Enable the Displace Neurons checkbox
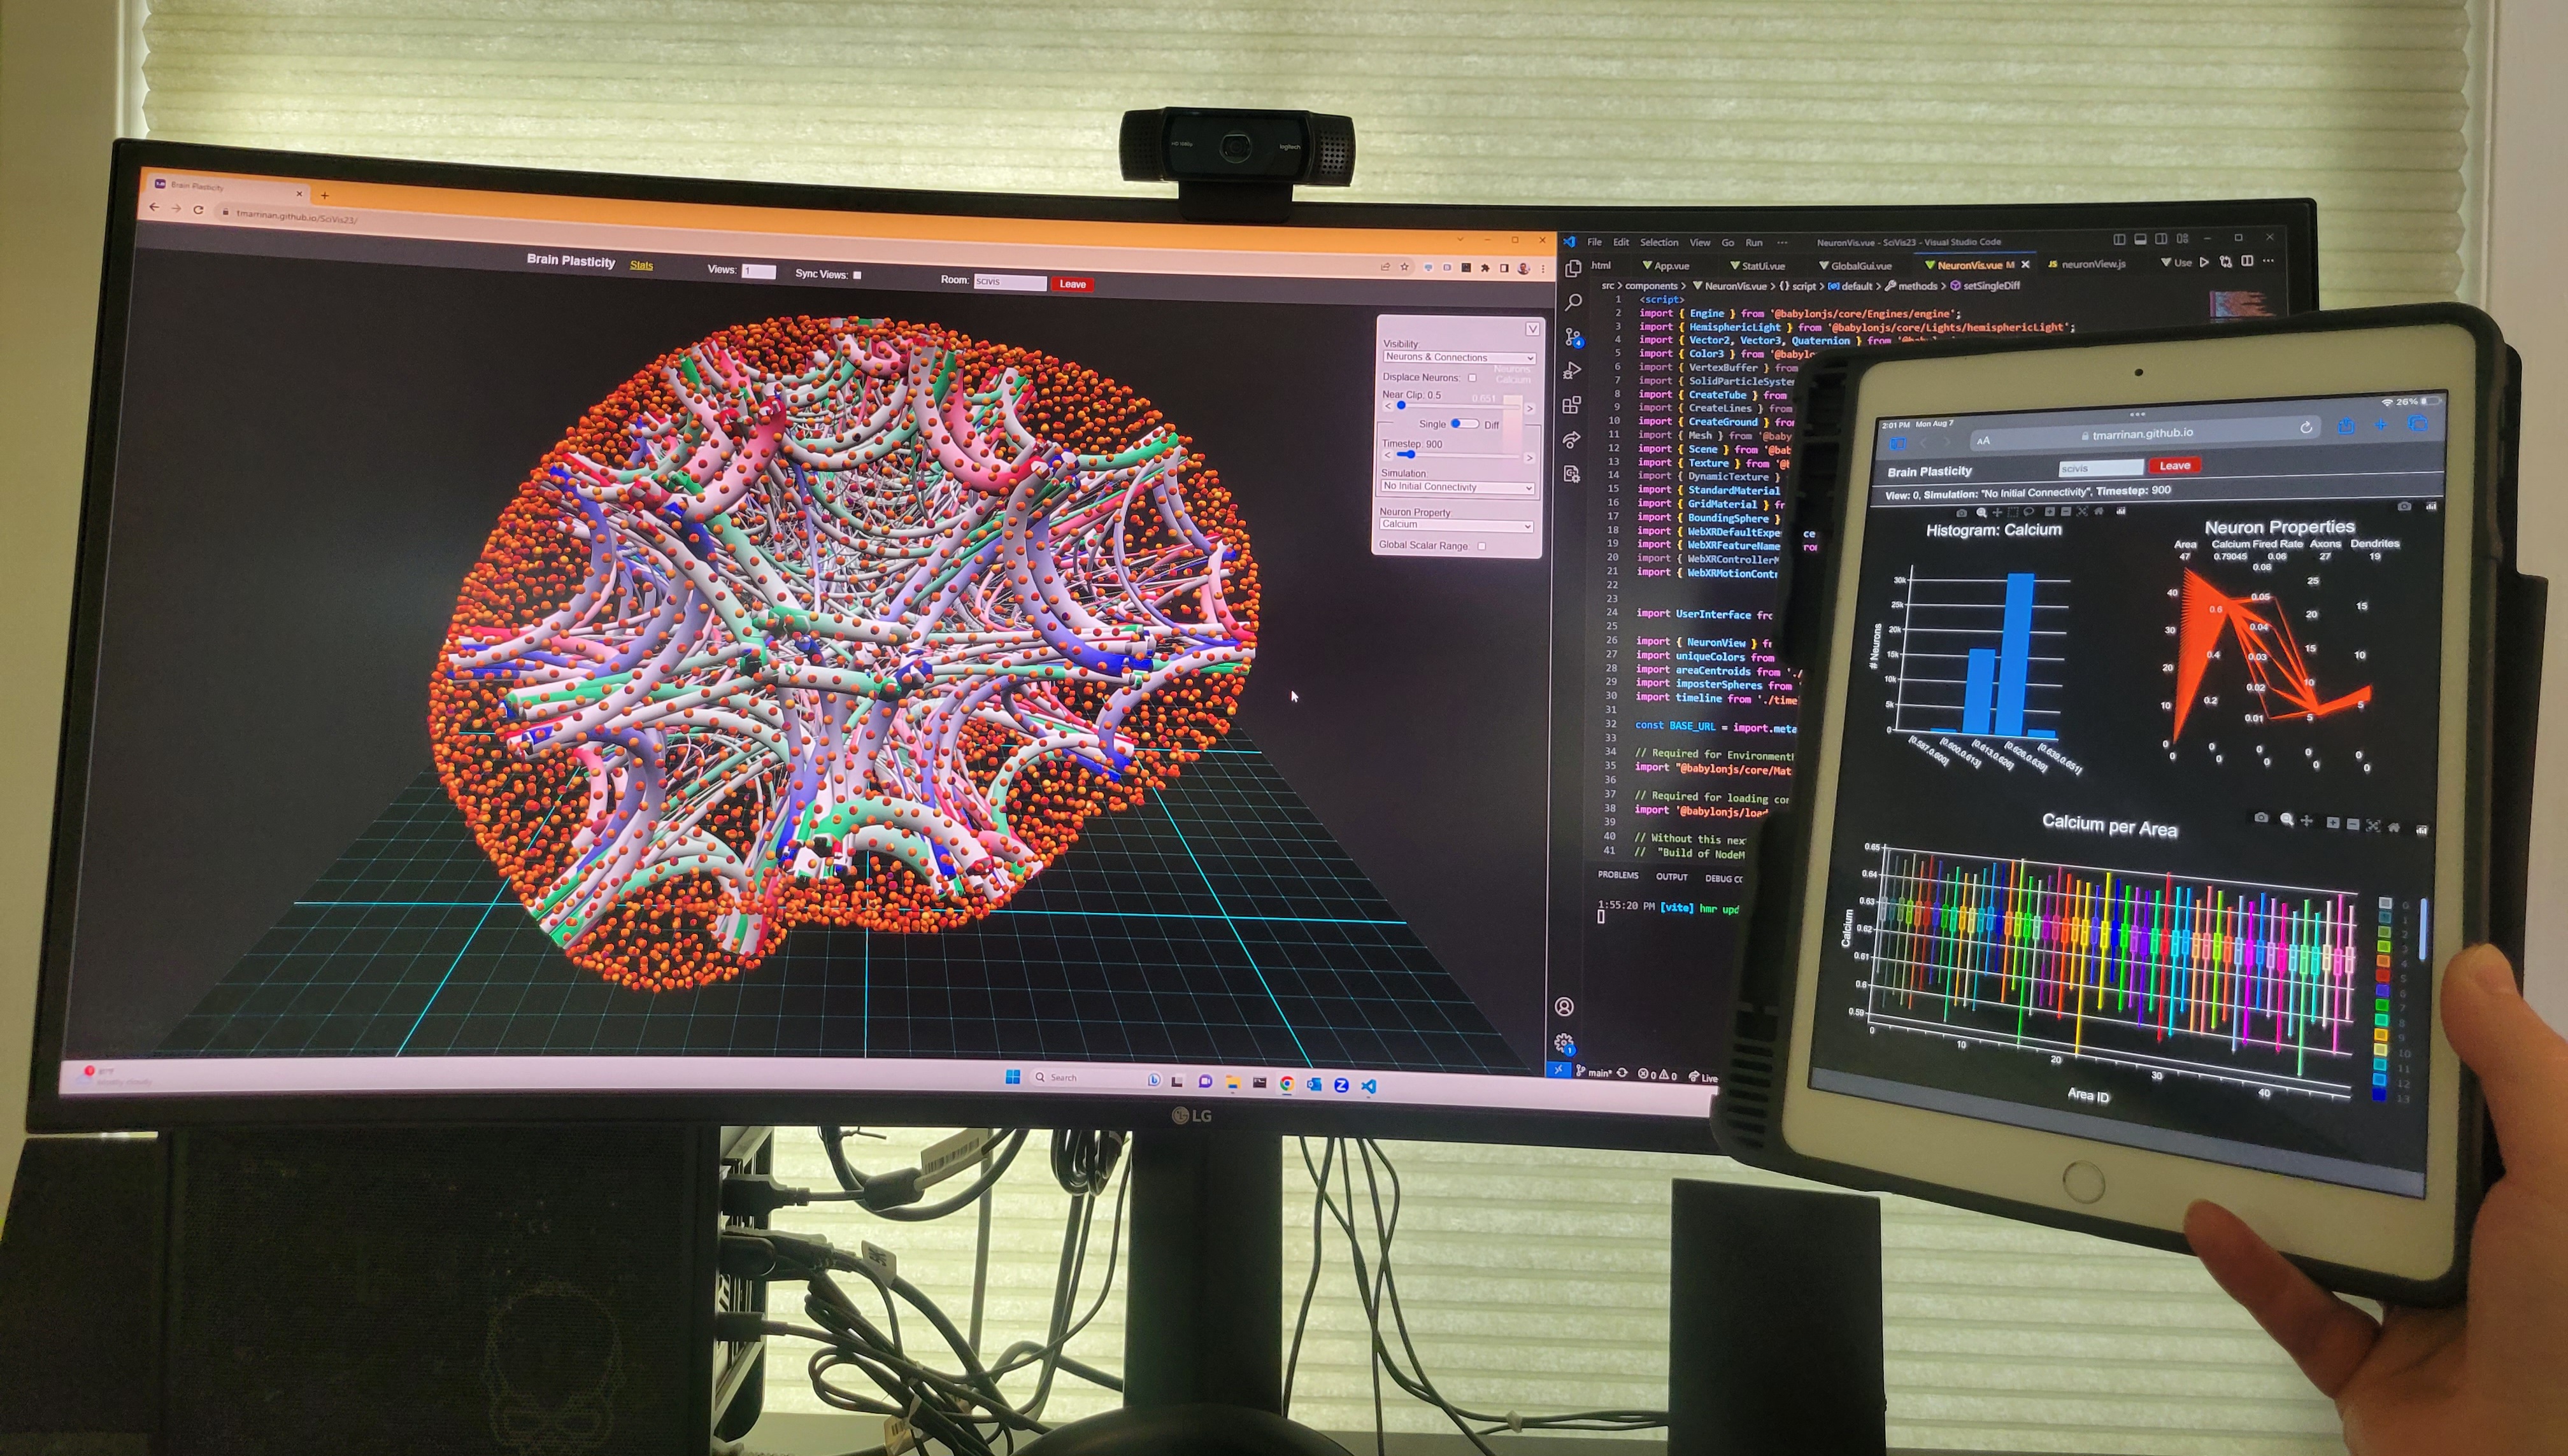The image size is (2568, 1456). (1473, 378)
